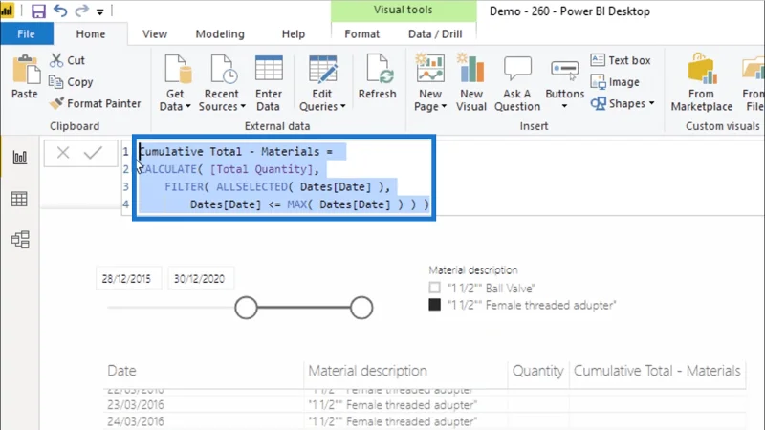Click the end date field 30/12/2020
The width and height of the screenshot is (765, 430).
point(201,279)
